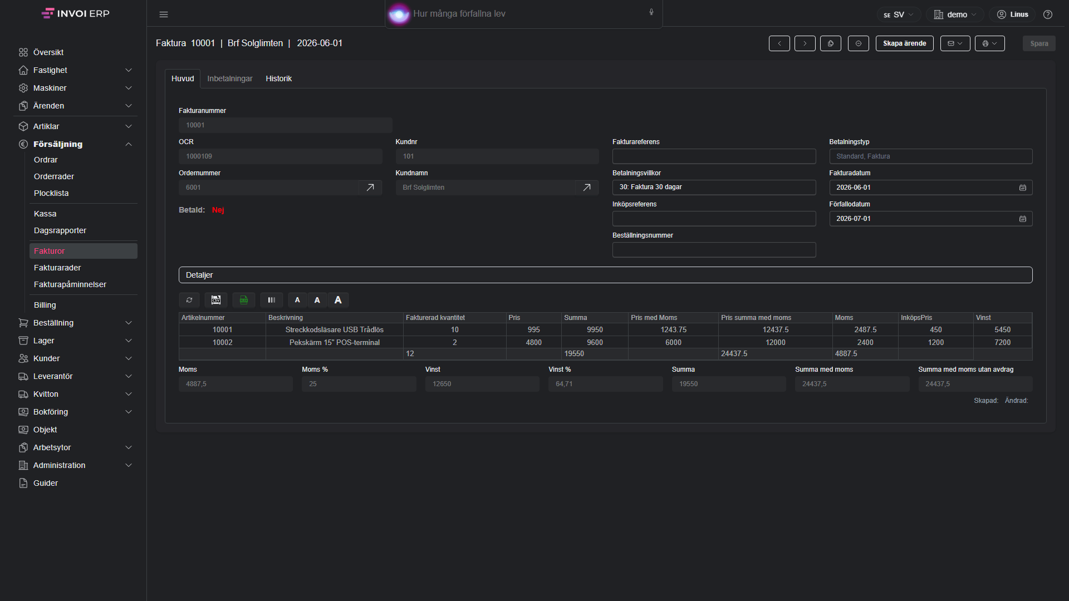Image resolution: width=1069 pixels, height=601 pixels.
Task: Export invoice rows to CSV
Action: point(216,300)
